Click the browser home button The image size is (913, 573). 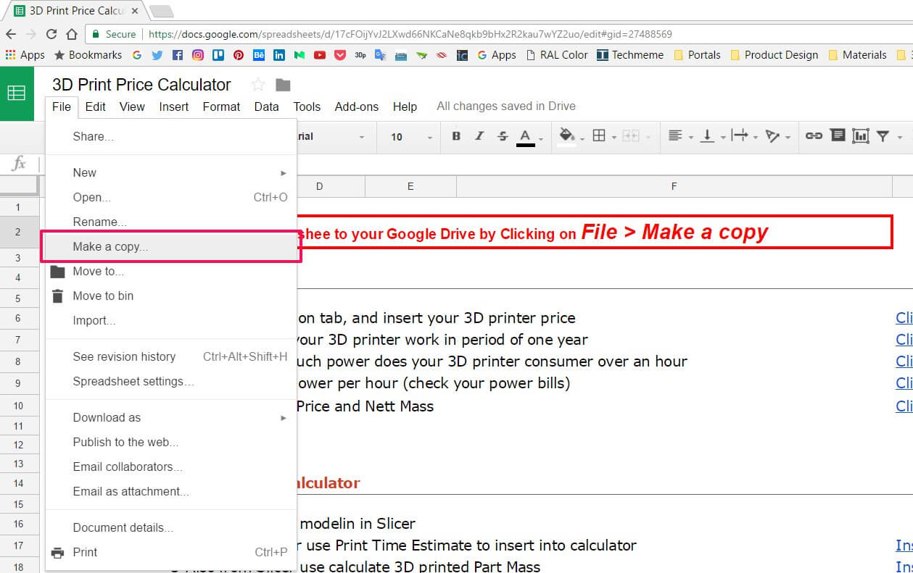click(x=72, y=34)
